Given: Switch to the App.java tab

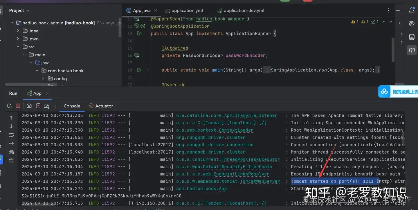Looking at the screenshot, I should pos(142,10).
